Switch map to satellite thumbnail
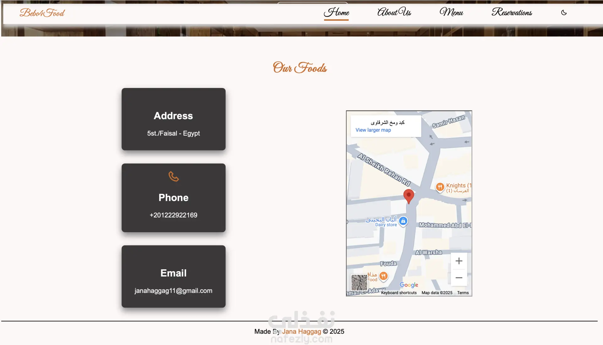 (x=359, y=282)
